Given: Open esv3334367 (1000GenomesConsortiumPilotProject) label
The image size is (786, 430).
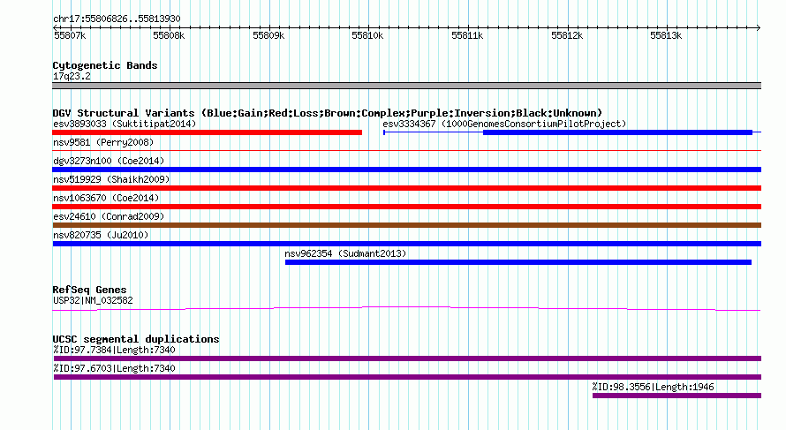Looking at the screenshot, I should [504, 124].
